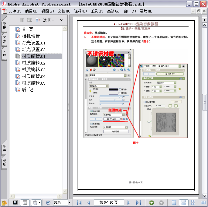The width and height of the screenshot is (208, 207).
Task: Go to the previous page
Action: [x=89, y=203]
